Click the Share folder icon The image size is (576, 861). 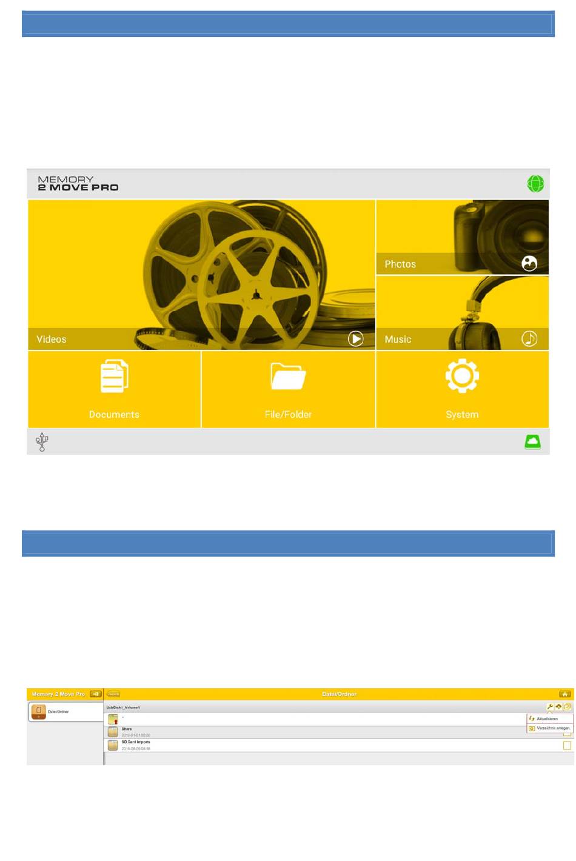113,732
